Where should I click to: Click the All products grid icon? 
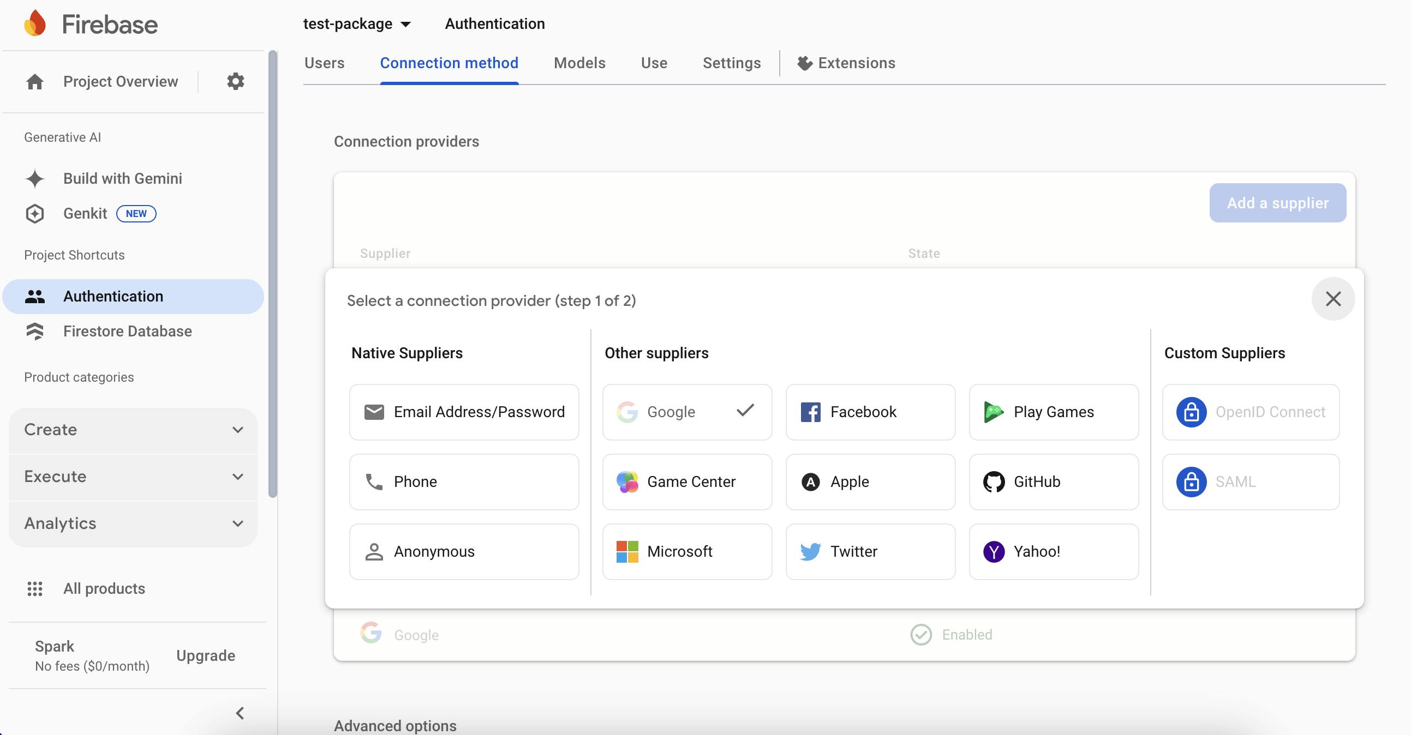point(35,588)
